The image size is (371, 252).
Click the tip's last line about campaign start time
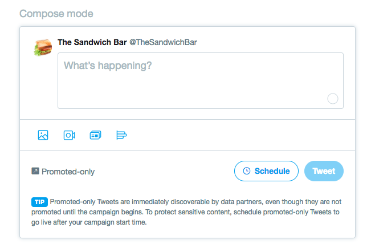[x=89, y=222]
